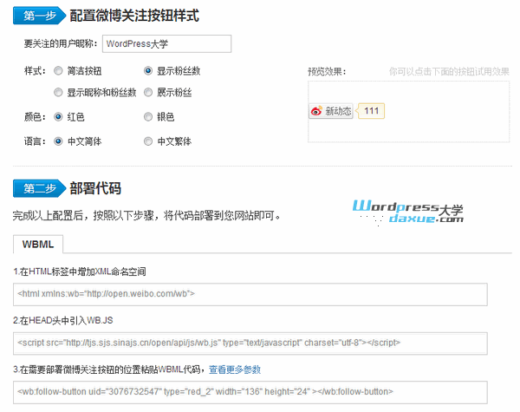Click the follower count bubble 111
This screenshot has height=412, width=520.
click(x=371, y=111)
